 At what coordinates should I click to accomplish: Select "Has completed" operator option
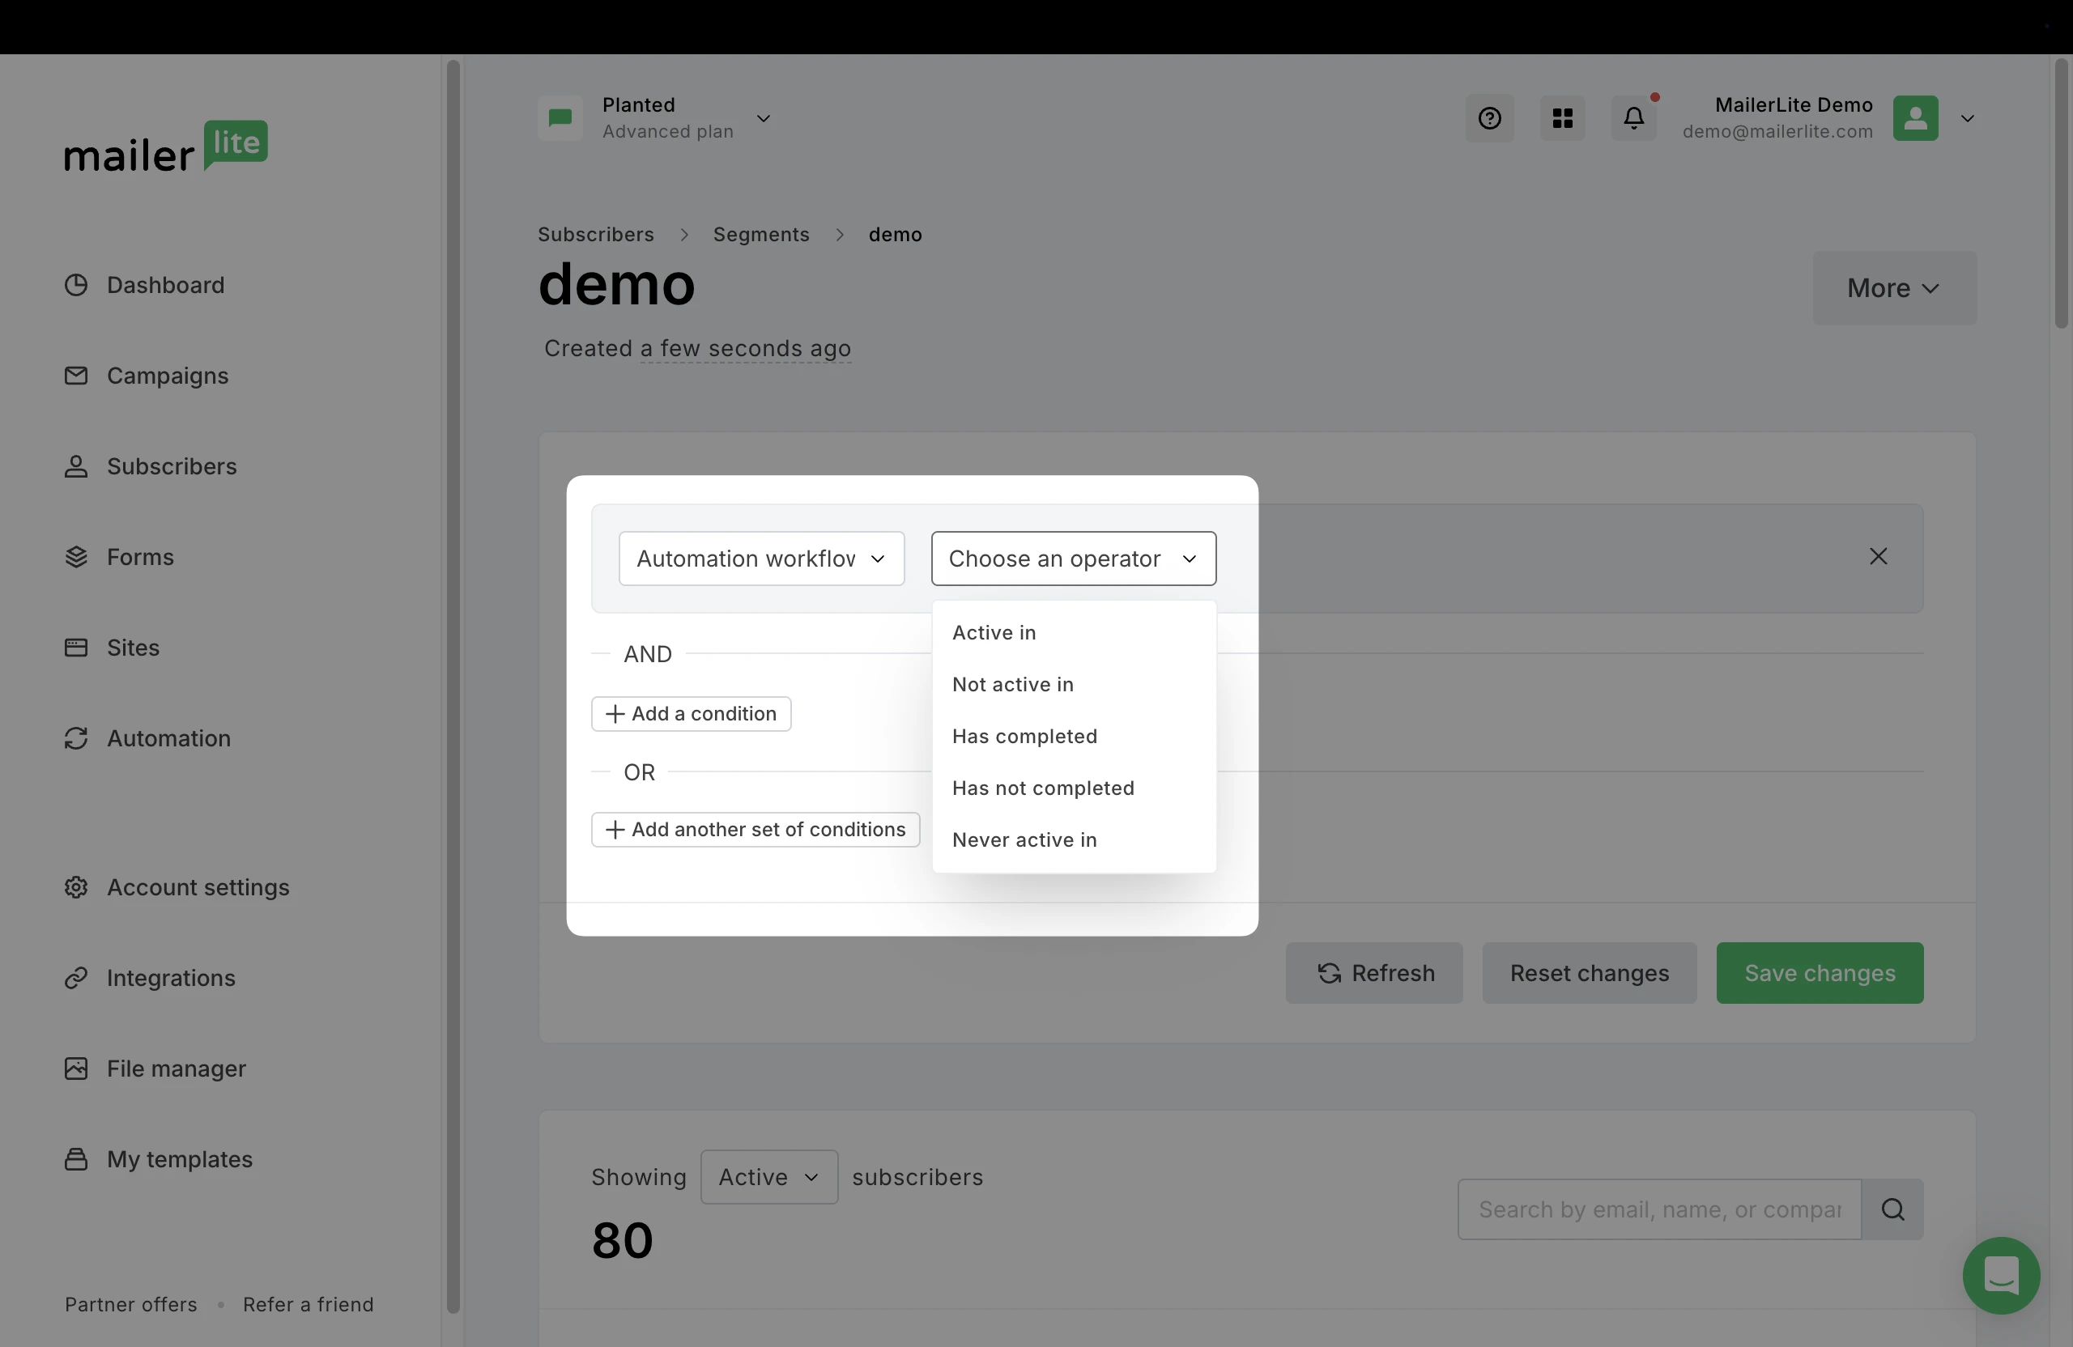pos(1024,737)
